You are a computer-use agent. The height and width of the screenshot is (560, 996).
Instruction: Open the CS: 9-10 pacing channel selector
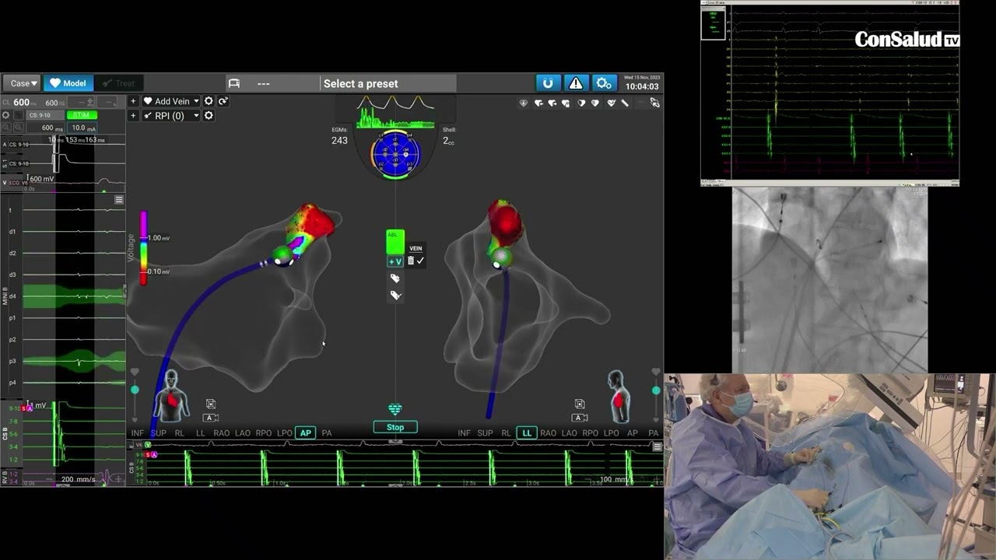tap(44, 115)
